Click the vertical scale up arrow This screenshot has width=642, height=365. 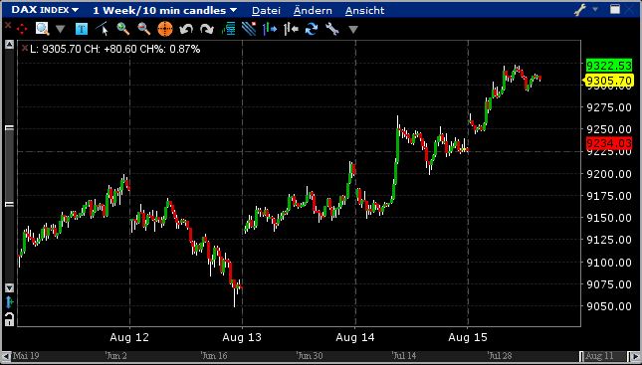pyautogui.click(x=9, y=45)
